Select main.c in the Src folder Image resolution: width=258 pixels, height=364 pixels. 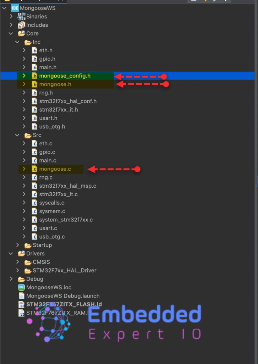click(x=48, y=160)
